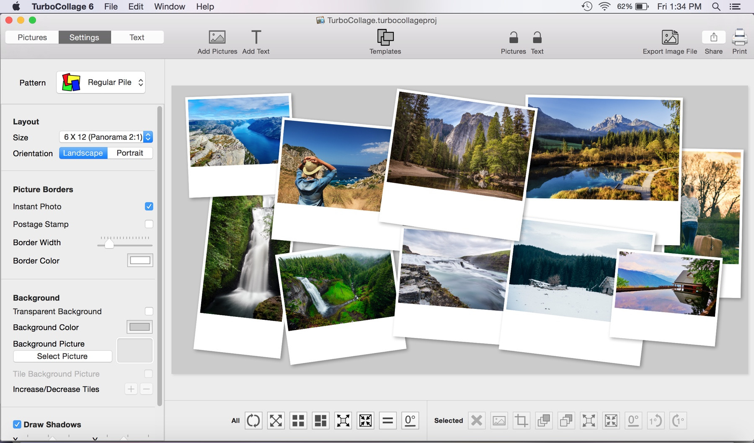Click the expand all pictures icon
The height and width of the screenshot is (443, 754).
click(343, 420)
